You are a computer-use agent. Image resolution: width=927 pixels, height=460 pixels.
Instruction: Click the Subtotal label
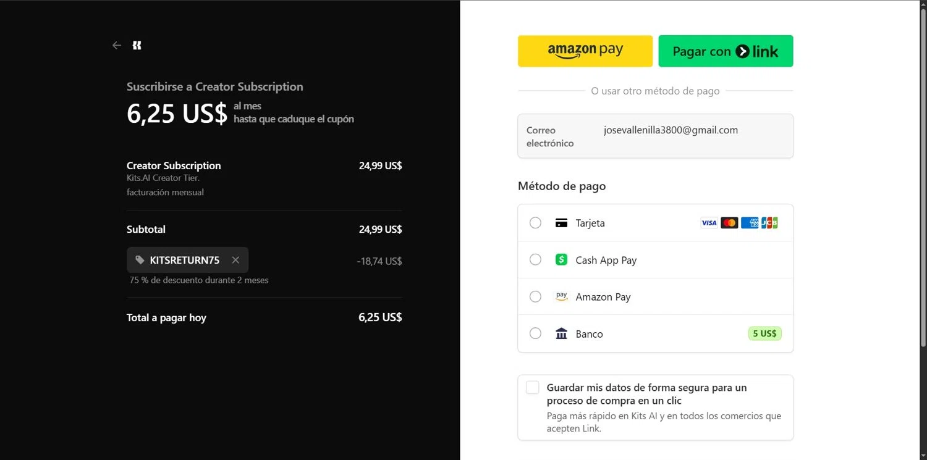point(146,229)
